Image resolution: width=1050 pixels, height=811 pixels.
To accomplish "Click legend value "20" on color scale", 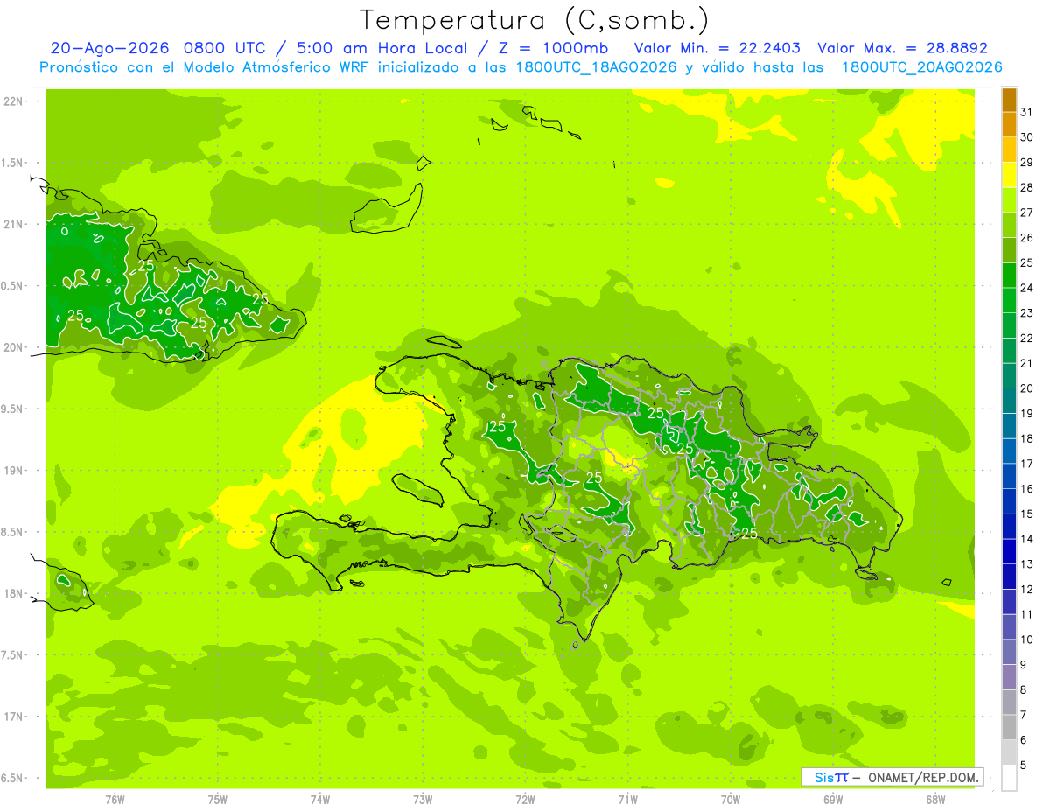I will coord(1027,388).
